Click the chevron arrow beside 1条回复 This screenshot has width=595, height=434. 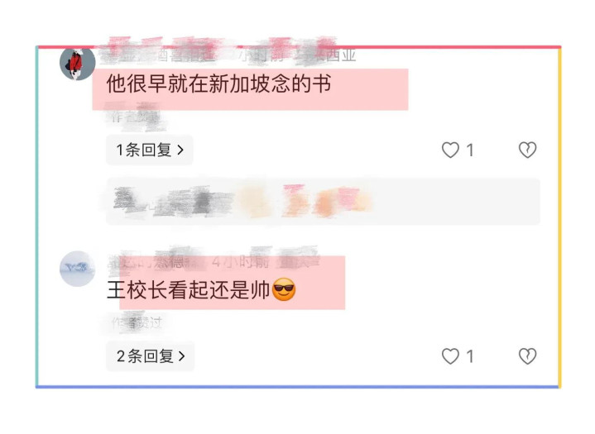[x=180, y=150]
